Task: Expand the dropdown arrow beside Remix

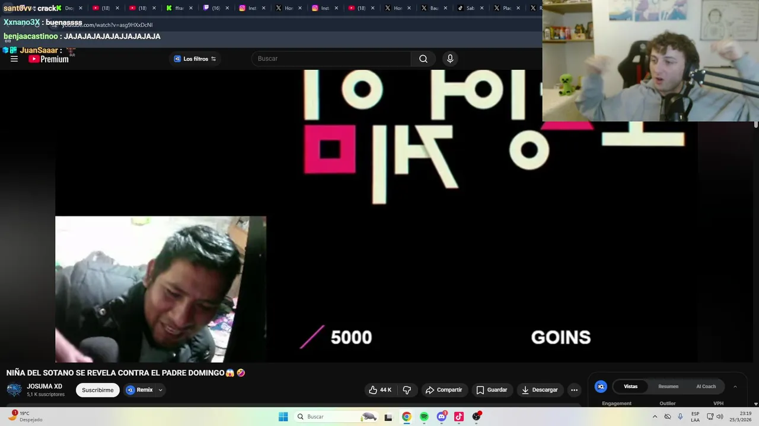Action: 160,390
